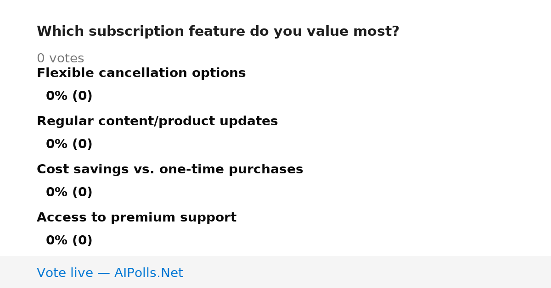The height and width of the screenshot is (288, 551).
Task: Click the orange bar for premium support
Action: tap(37, 241)
